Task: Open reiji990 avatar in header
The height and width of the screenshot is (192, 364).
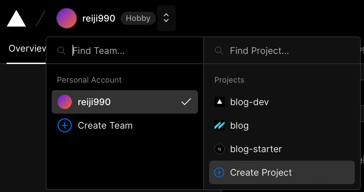Action: pyautogui.click(x=67, y=18)
